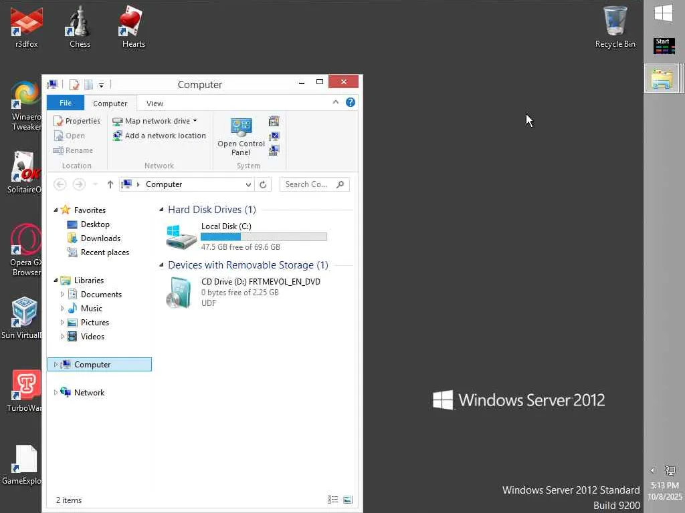The image size is (685, 513).
Task: Select the Chess desktop shortcut
Action: 80,27
